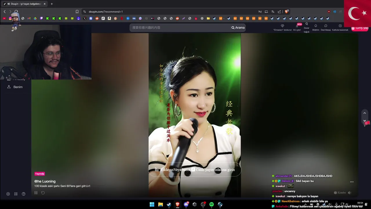This screenshot has height=209, width=371.
Task: Reload the page
Action: [16, 12]
